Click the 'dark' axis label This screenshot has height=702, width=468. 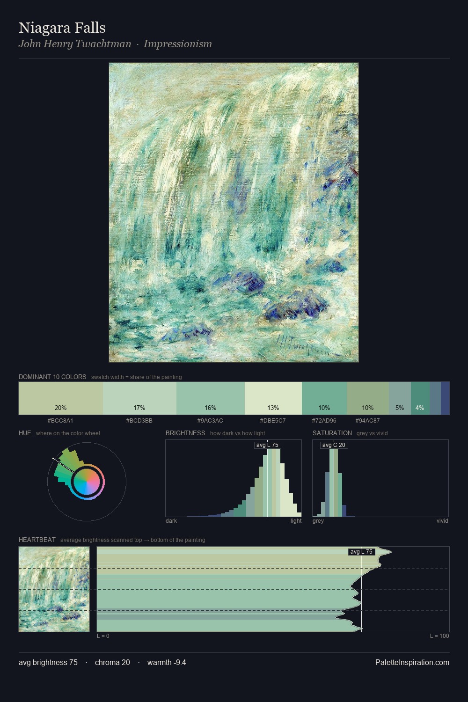(171, 521)
